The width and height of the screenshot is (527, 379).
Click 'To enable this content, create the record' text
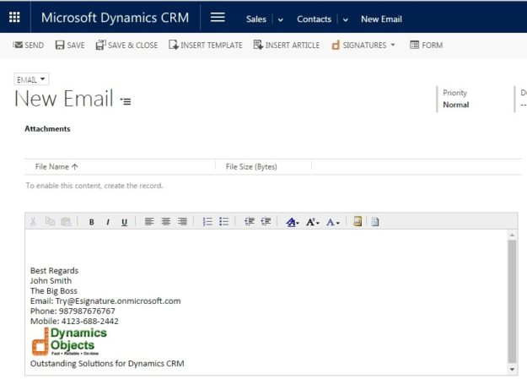(94, 186)
